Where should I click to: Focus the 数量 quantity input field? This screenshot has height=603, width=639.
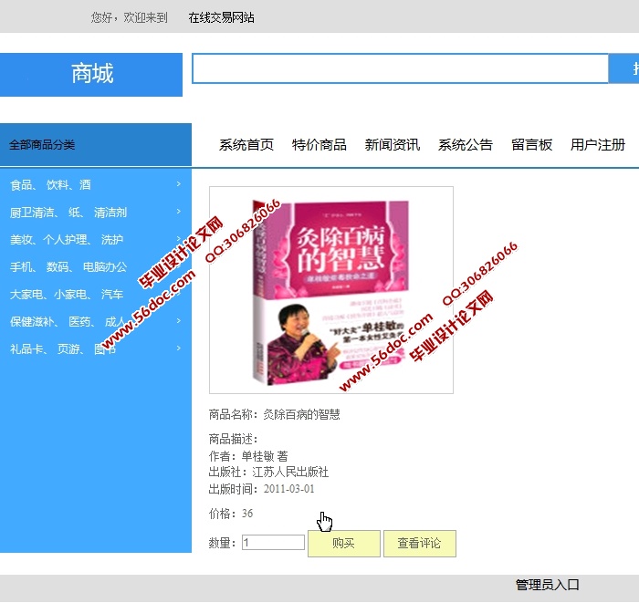pos(273,543)
